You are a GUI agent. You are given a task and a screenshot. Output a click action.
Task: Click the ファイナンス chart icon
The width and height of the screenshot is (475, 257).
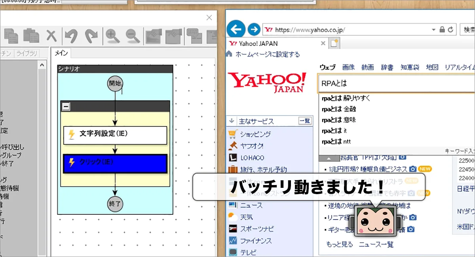(233, 240)
